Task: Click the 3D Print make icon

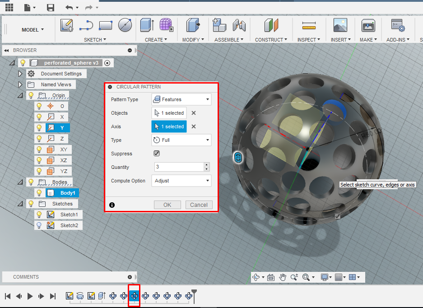Action: [x=368, y=25]
